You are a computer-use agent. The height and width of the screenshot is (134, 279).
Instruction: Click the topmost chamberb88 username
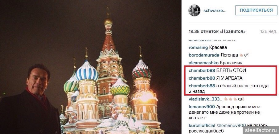pyautogui.click(x=202, y=70)
